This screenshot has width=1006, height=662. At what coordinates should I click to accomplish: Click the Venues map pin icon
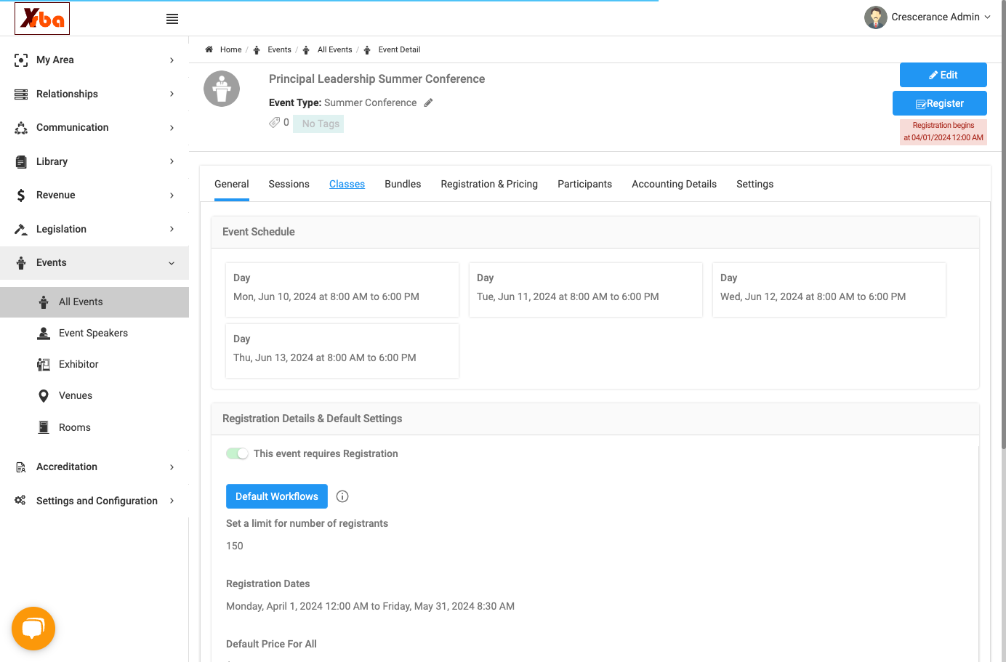tap(44, 396)
